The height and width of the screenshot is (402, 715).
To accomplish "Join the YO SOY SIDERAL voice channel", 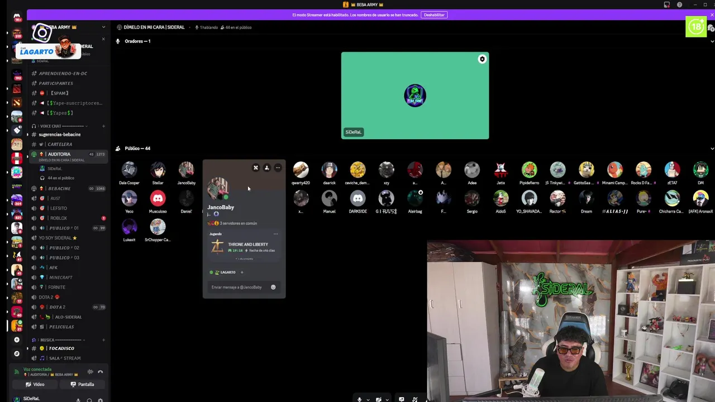I will (58, 238).
